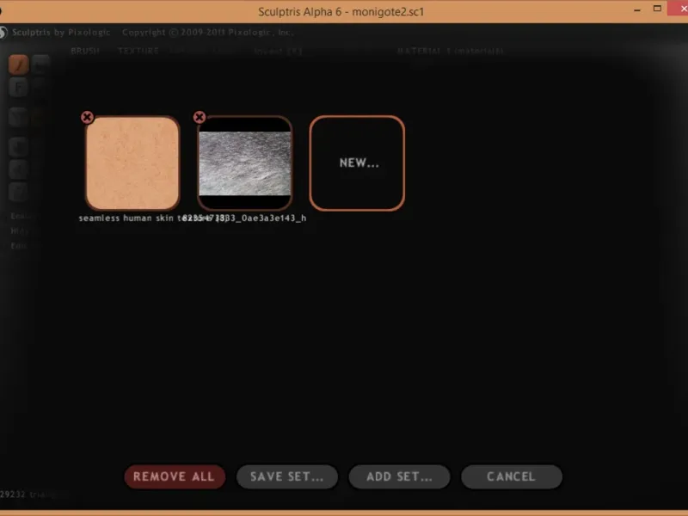688x516 pixels.
Task: Click the Sculptris logo icon
Action: (x=3, y=33)
